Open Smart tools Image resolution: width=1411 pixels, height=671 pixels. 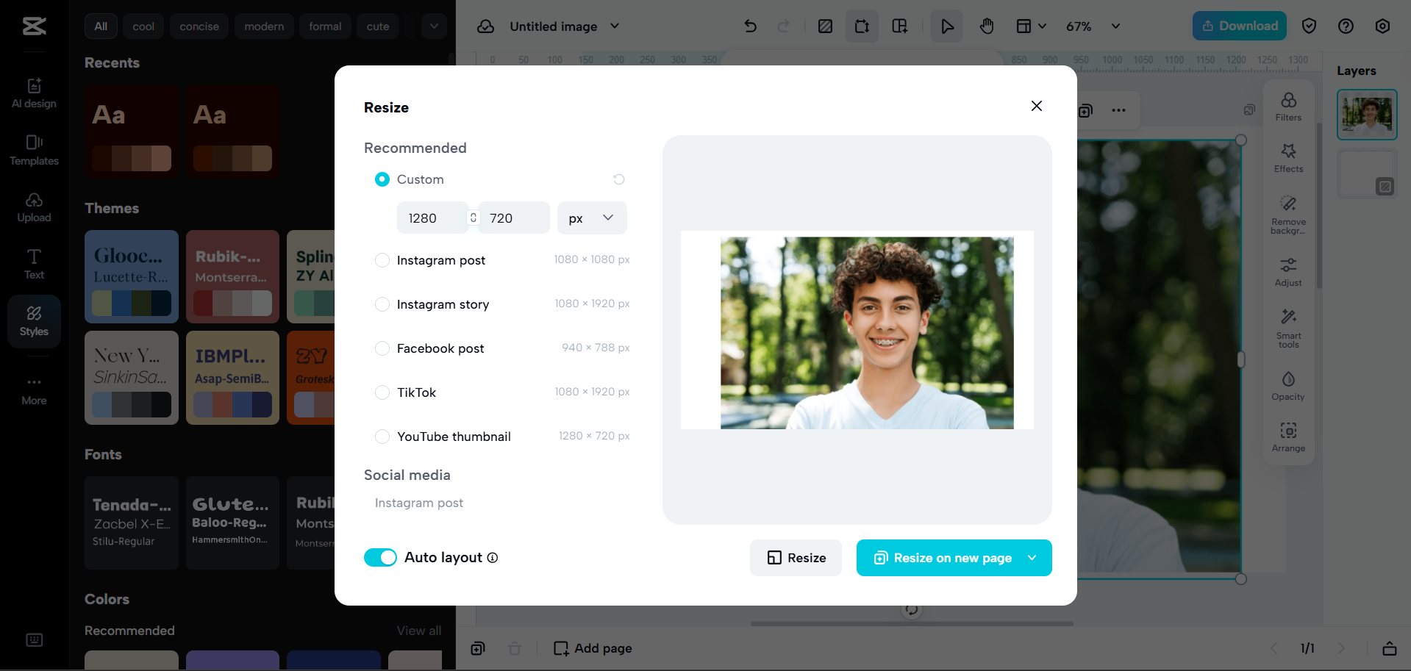pos(1288,329)
